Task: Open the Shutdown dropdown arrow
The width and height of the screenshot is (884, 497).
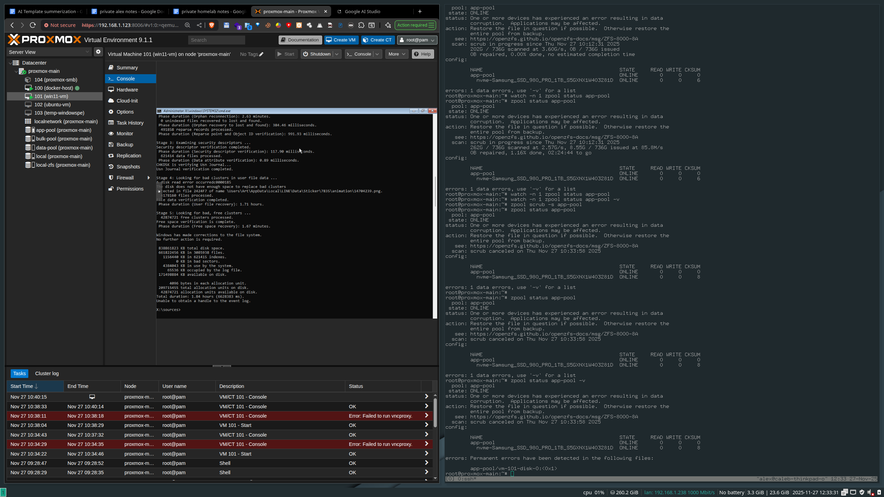Action: click(x=337, y=54)
